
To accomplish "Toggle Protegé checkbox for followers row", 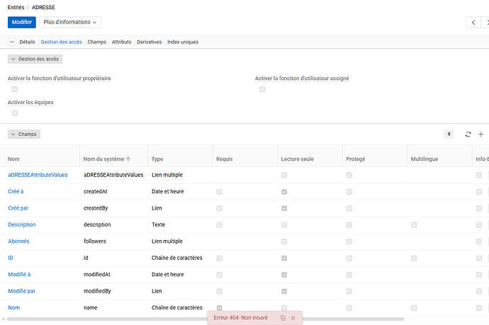I will coord(349,241).
